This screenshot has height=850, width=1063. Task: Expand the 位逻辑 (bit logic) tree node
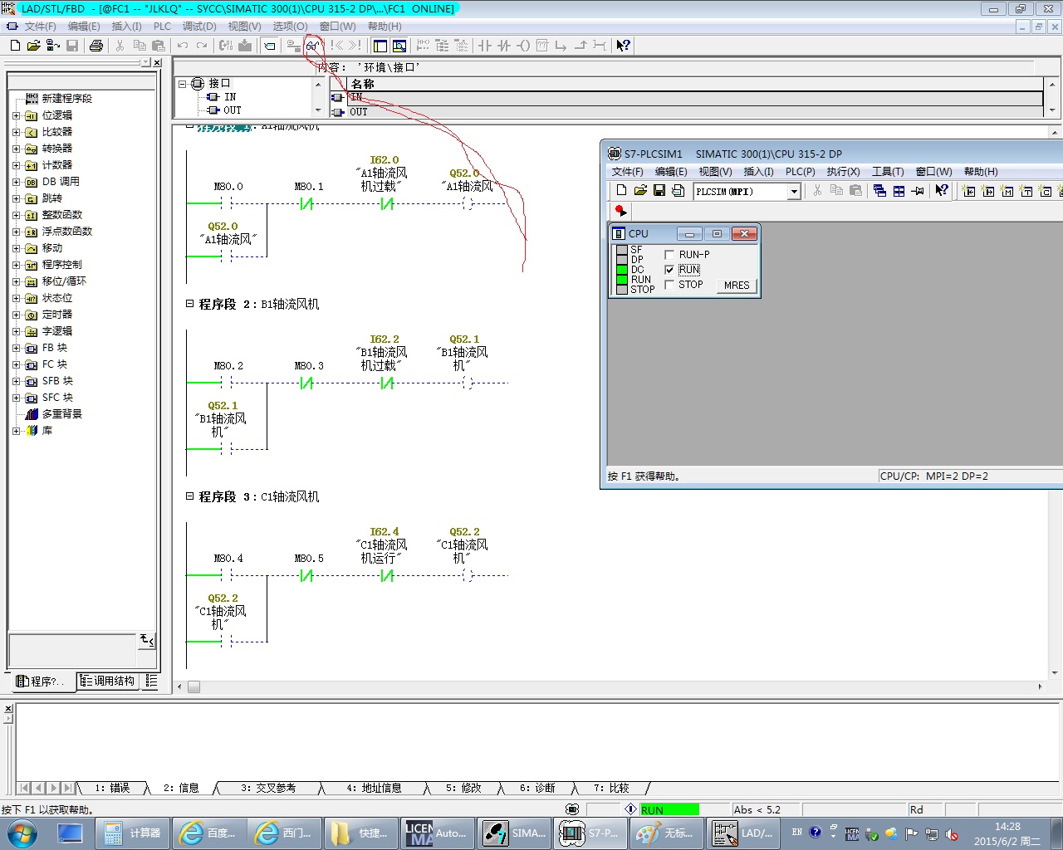tap(16, 115)
